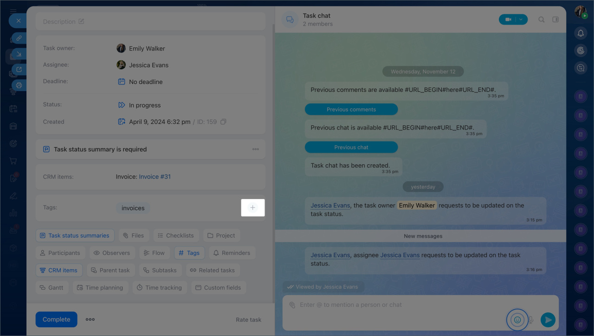Image resolution: width=594 pixels, height=336 pixels.
Task: Open the emoji picker
Action: [517, 320]
